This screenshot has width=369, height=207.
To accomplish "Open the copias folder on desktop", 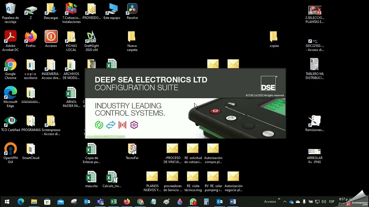I will click(x=274, y=39).
